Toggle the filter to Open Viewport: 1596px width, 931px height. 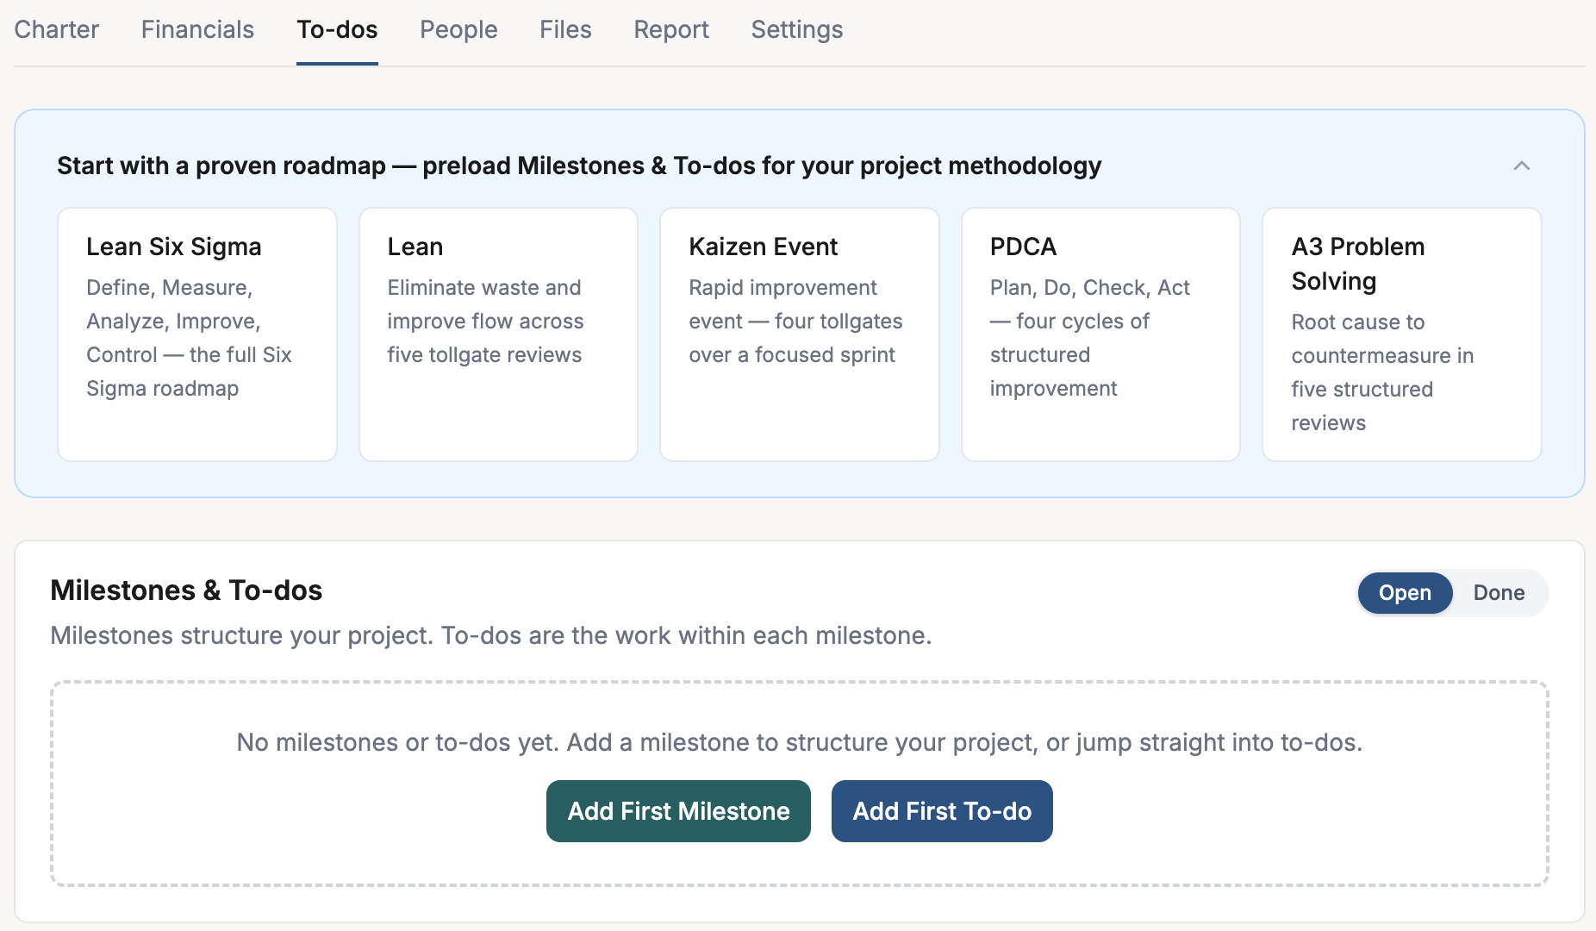(x=1404, y=593)
